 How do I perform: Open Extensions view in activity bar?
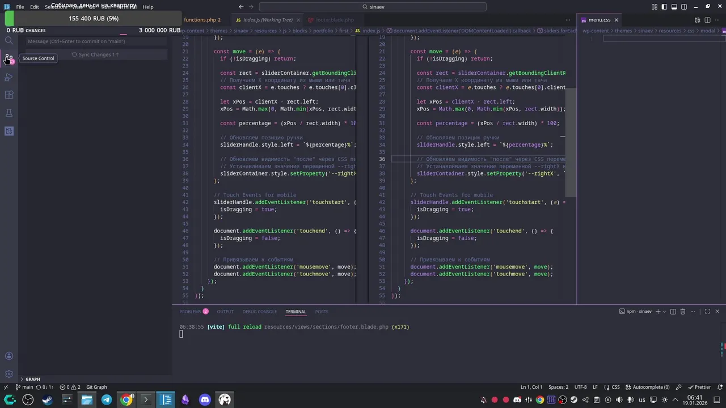(x=9, y=95)
